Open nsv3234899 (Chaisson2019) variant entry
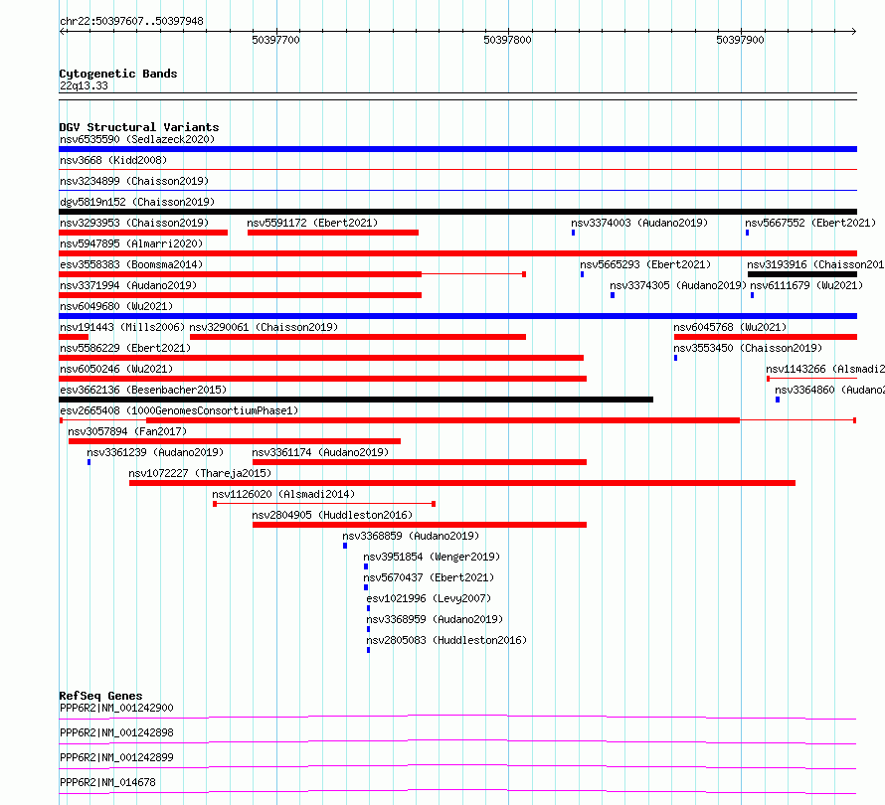 [134, 181]
